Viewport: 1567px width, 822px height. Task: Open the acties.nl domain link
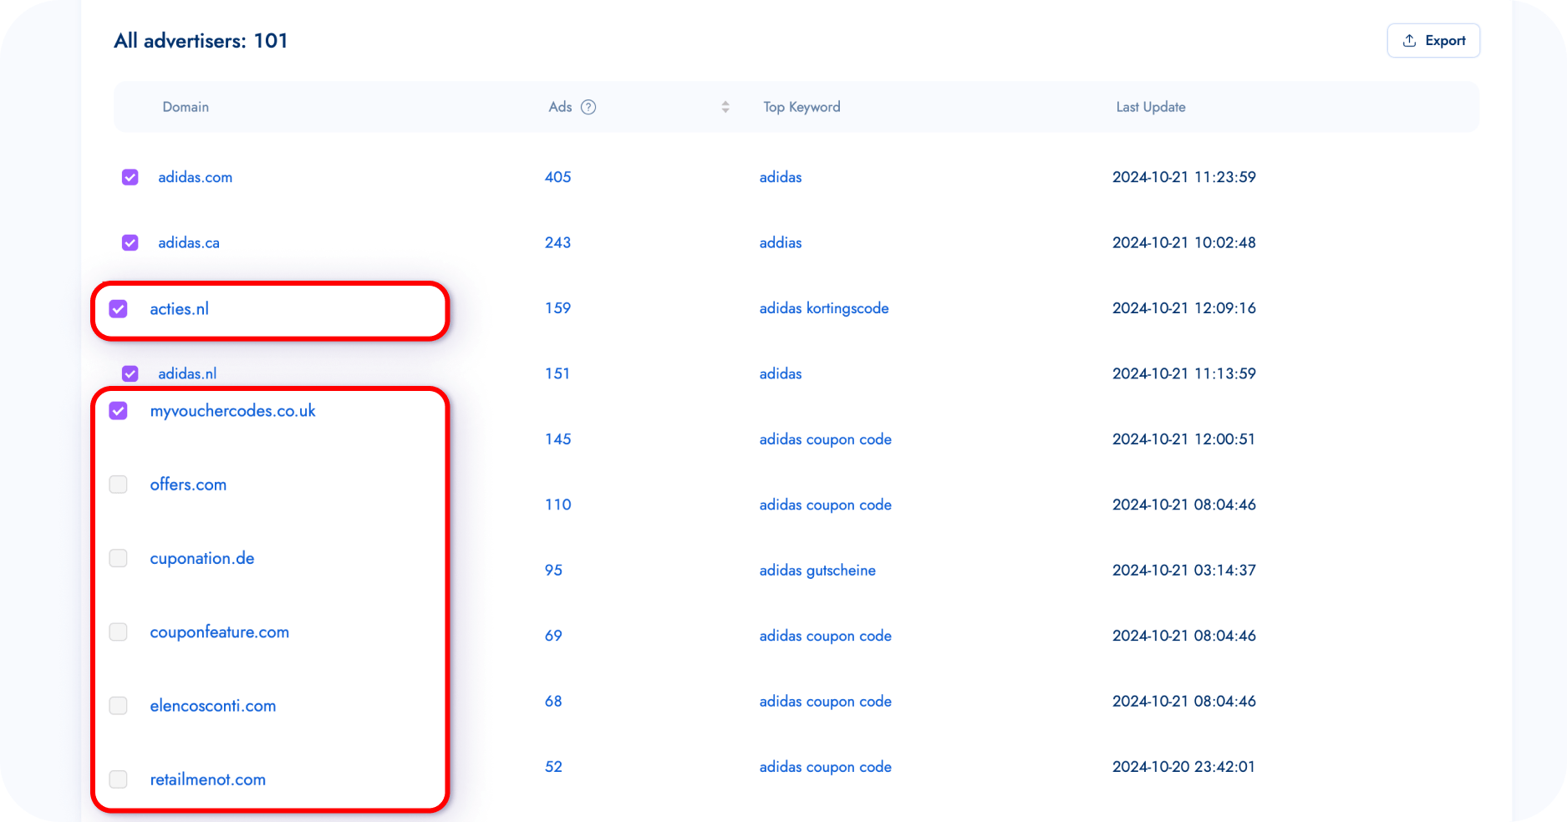pos(180,309)
